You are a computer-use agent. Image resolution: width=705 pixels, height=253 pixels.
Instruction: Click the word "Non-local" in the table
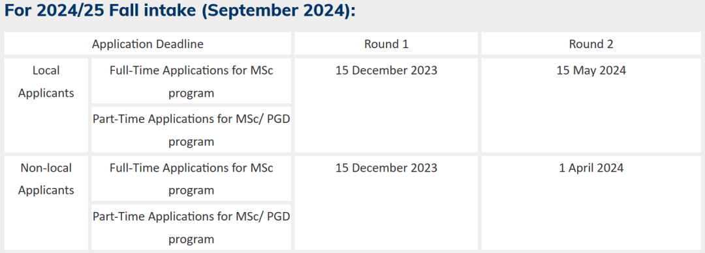click(46, 168)
